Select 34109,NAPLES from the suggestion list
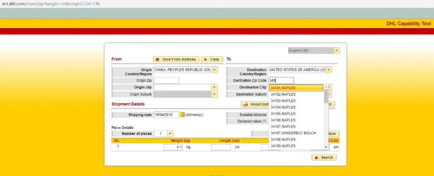This screenshot has width=434, height=176. [x=296, y=146]
